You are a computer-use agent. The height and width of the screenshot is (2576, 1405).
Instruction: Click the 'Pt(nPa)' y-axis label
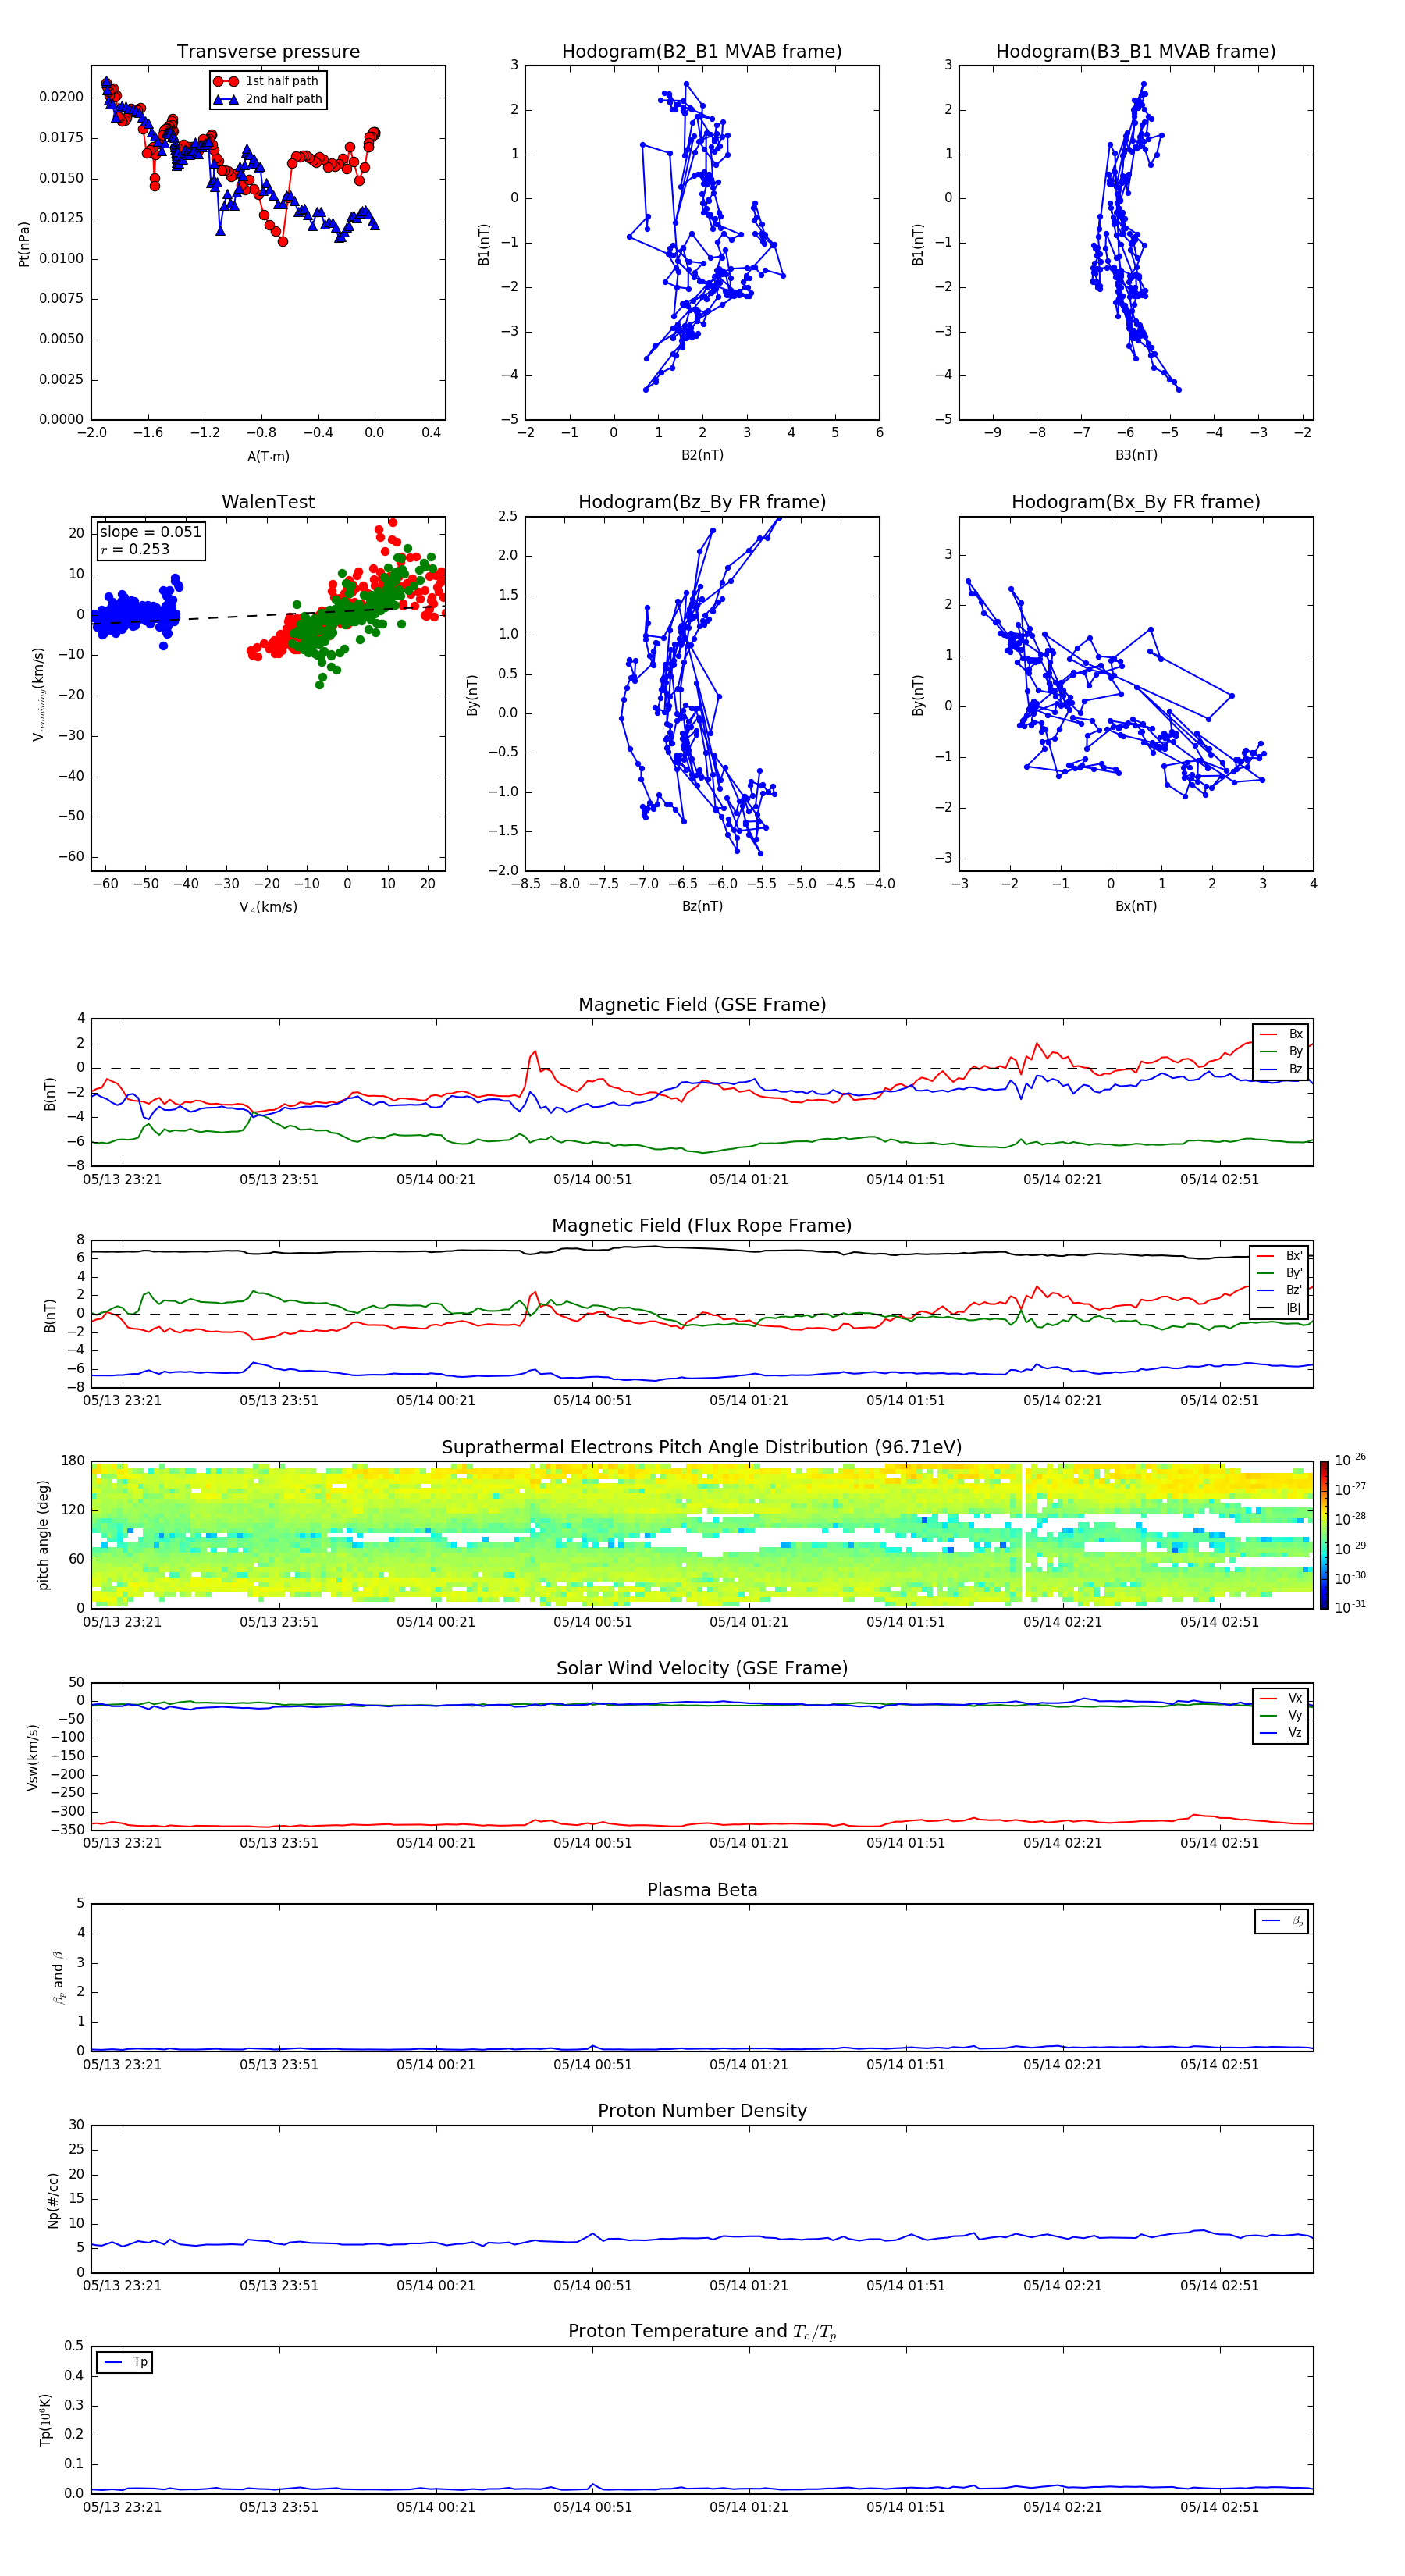coord(24,244)
